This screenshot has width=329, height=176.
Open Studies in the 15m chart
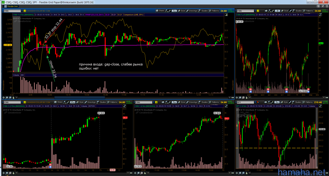101,102
